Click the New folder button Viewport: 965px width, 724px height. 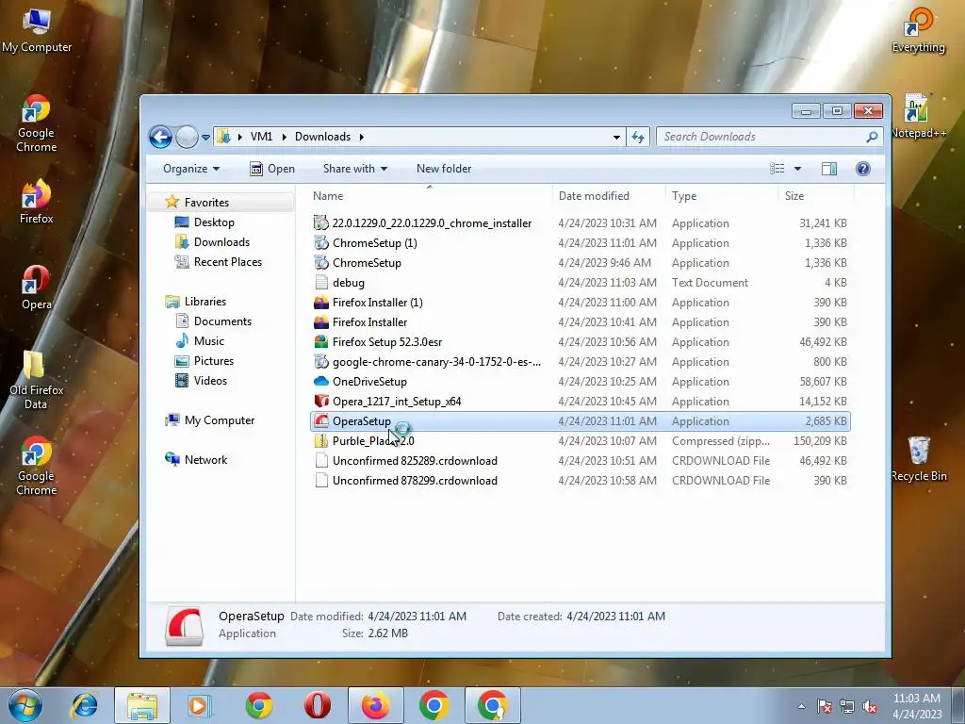pos(444,169)
